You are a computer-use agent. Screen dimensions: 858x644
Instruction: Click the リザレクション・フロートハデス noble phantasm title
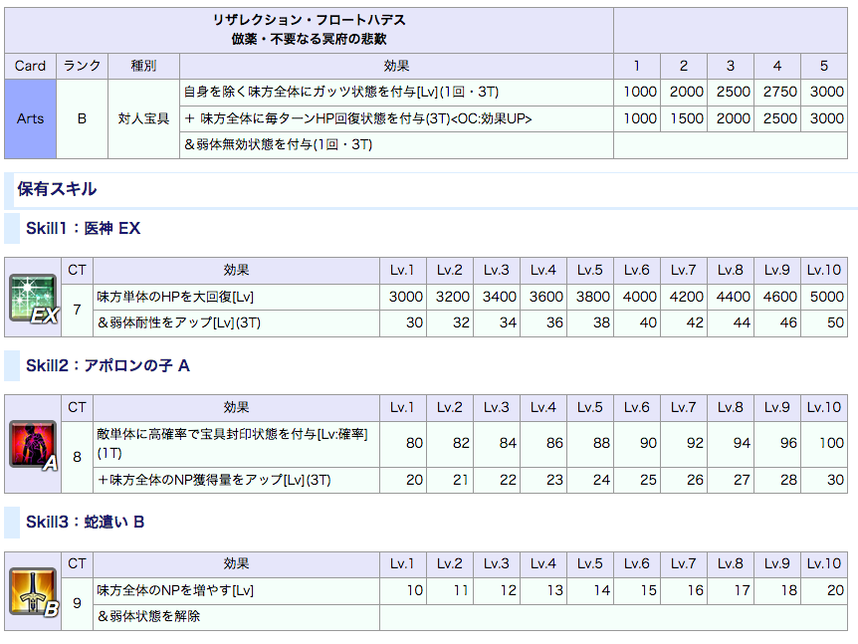pos(309,20)
